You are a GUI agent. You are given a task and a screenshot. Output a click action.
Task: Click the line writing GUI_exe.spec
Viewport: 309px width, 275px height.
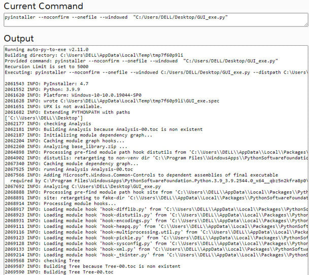(112, 101)
